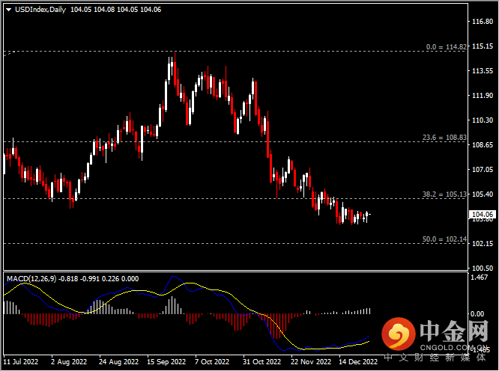Click the 100.50 price axis label

481,268
